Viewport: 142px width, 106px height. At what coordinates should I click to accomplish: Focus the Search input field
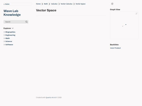[16, 22]
